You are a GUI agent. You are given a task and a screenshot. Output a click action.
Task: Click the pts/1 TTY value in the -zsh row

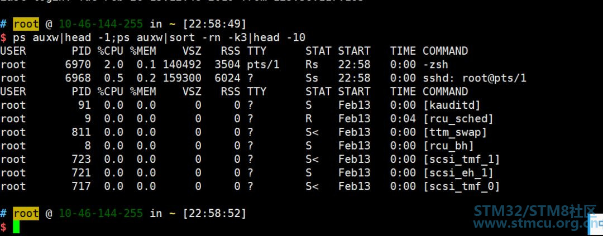click(x=263, y=65)
